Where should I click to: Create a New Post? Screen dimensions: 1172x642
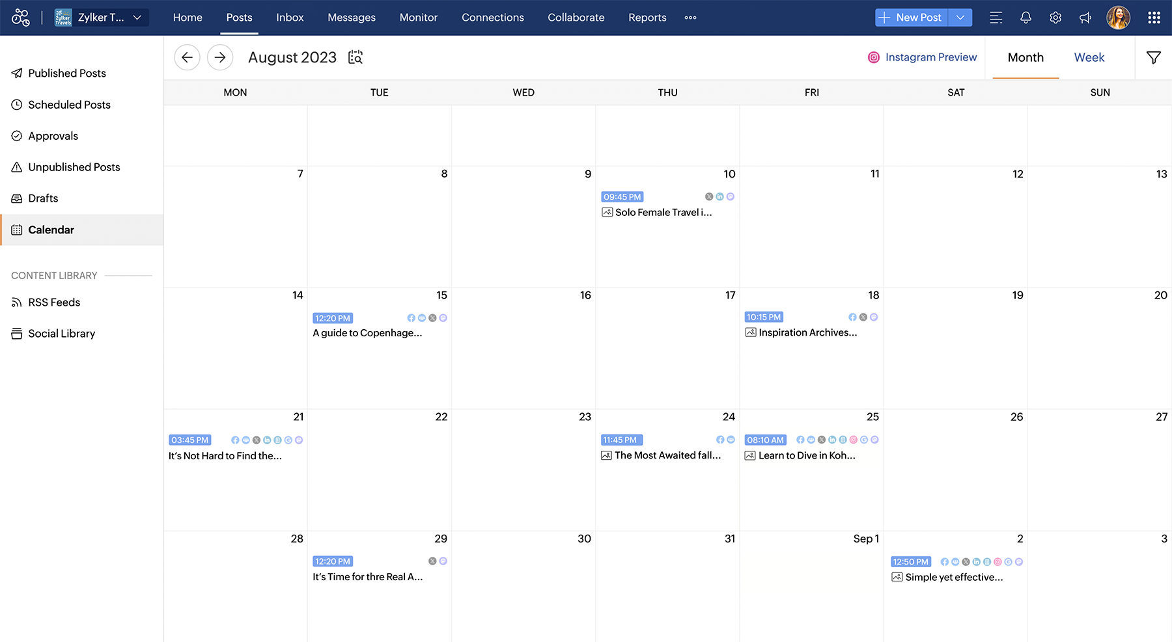pos(912,18)
